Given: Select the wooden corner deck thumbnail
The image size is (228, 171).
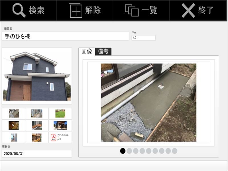Looking at the screenshot, I should (x=37, y=125).
